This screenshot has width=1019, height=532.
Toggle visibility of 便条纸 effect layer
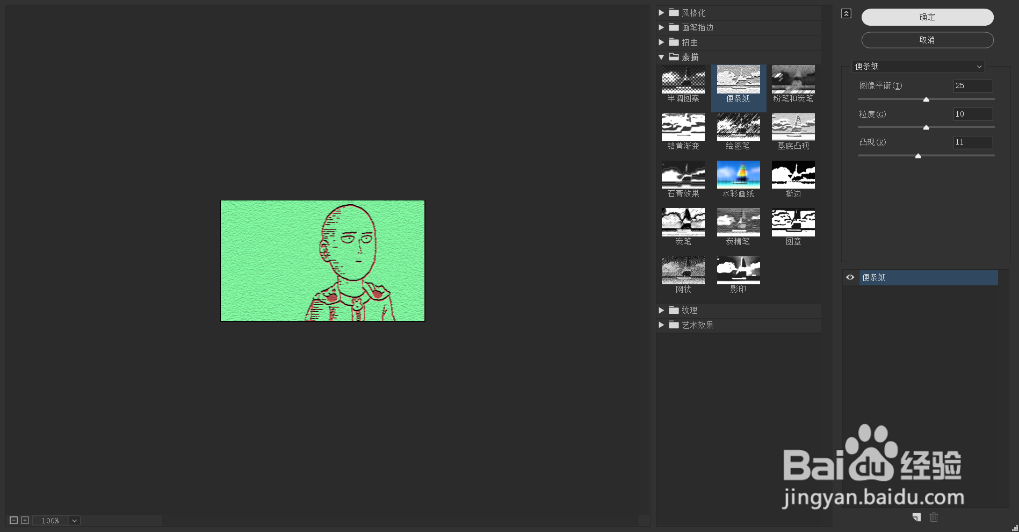click(x=850, y=277)
